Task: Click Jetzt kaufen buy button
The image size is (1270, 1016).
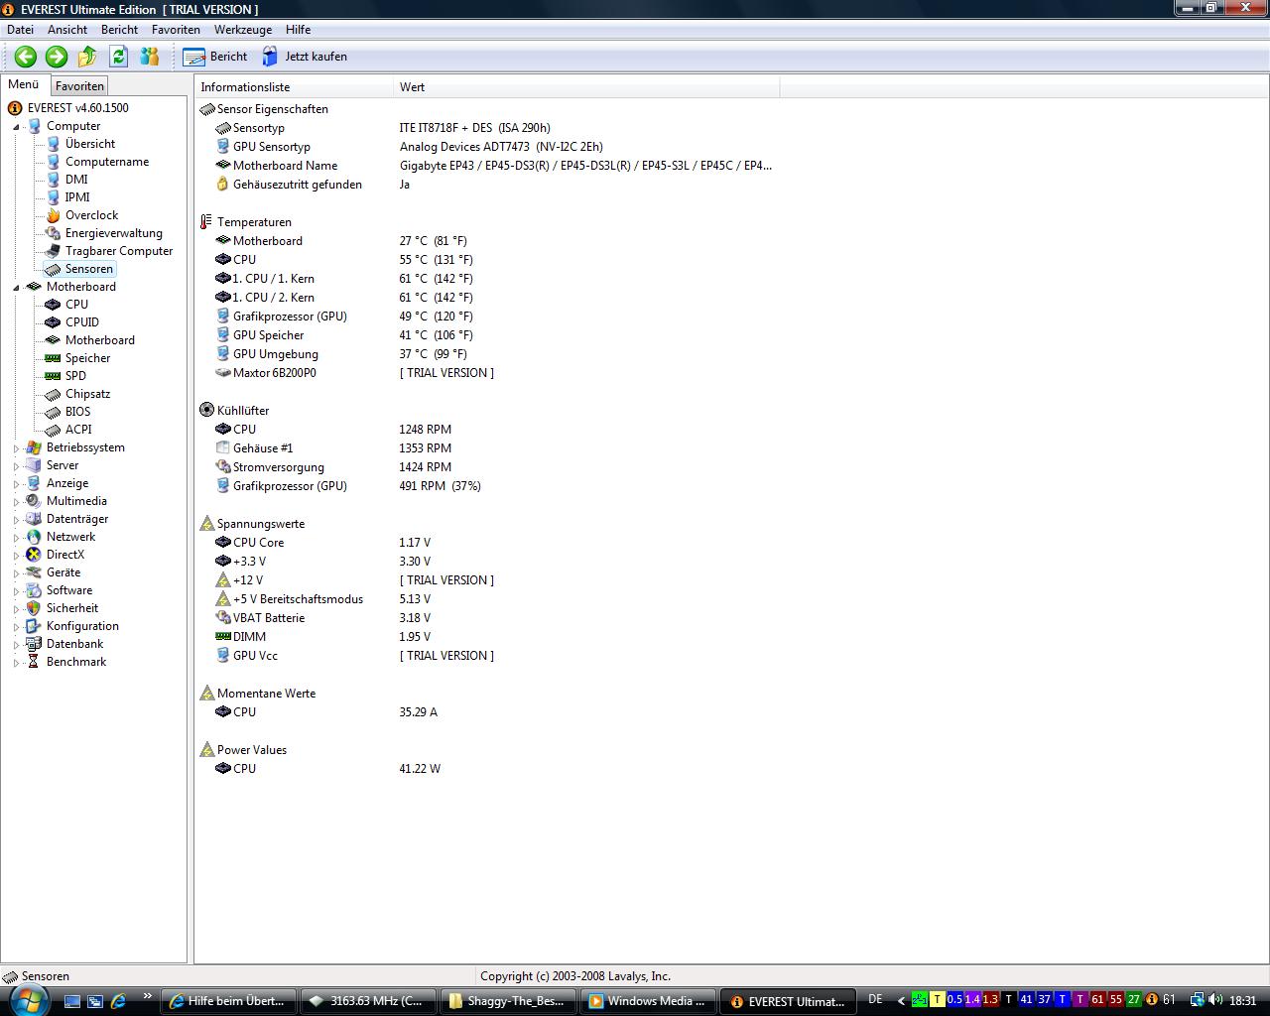Action: click(x=304, y=57)
